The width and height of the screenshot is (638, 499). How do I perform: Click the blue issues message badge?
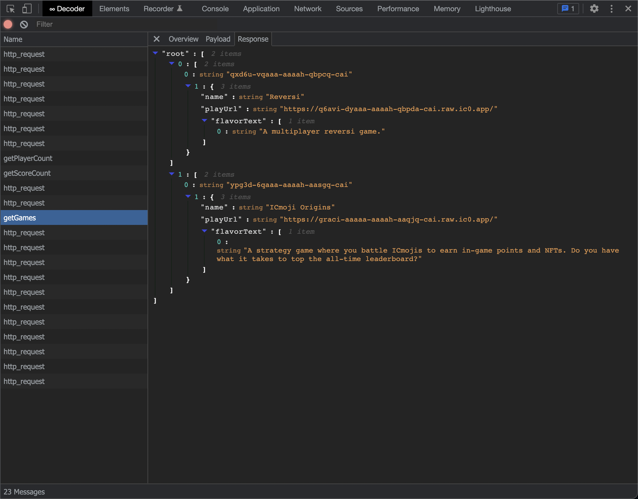coord(568,9)
